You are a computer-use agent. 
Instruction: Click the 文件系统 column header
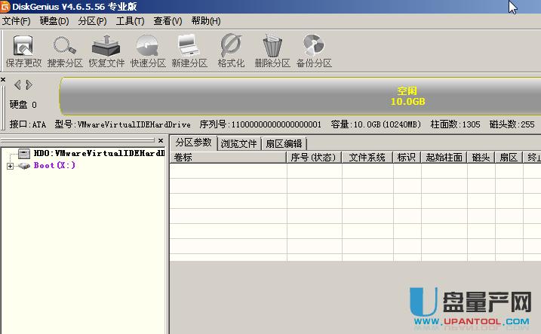pyautogui.click(x=367, y=158)
